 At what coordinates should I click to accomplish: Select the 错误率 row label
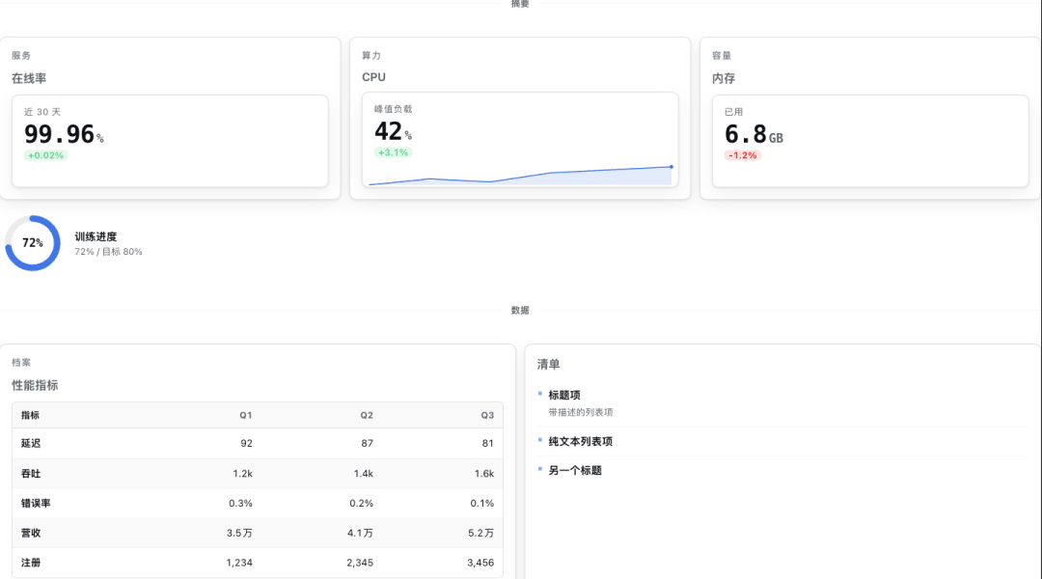click(36, 503)
